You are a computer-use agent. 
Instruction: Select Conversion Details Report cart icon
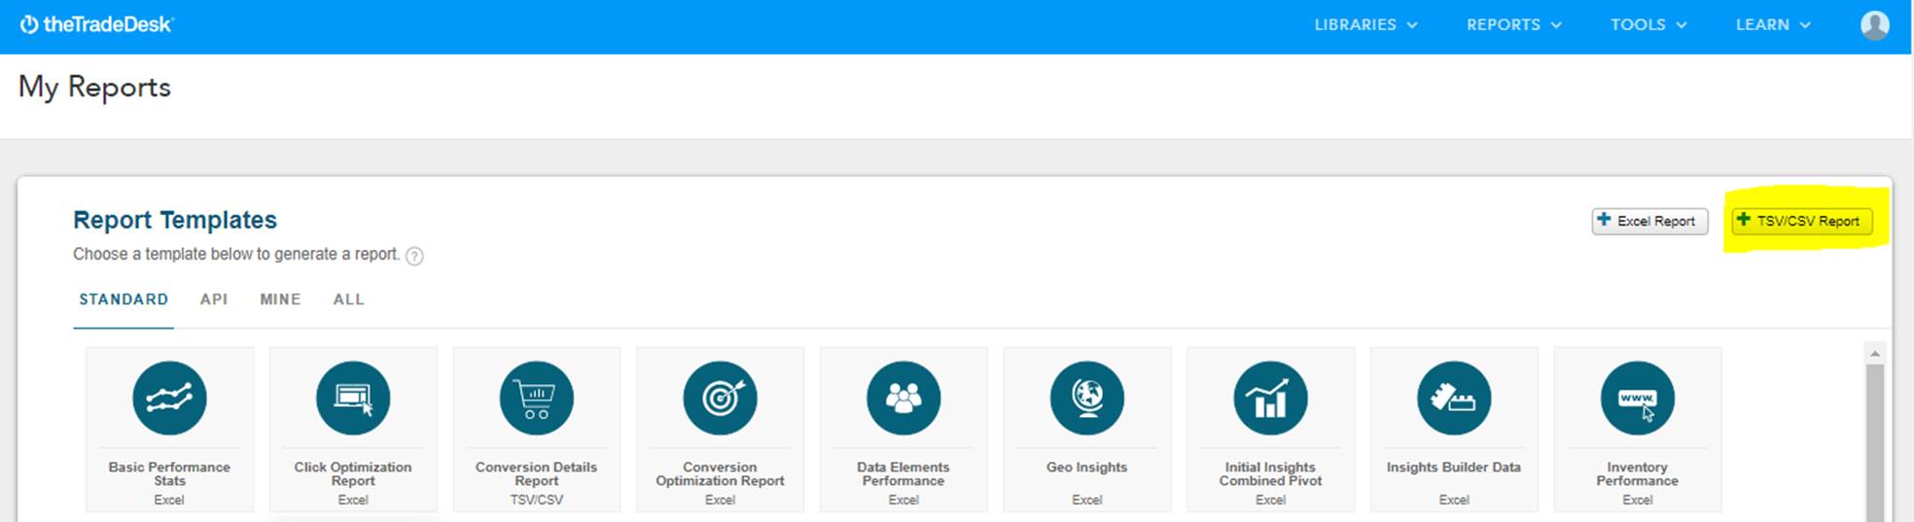click(x=537, y=399)
